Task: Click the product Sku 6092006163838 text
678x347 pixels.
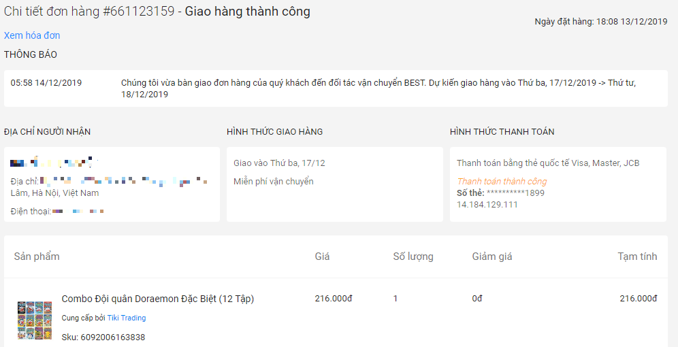Action: click(103, 337)
